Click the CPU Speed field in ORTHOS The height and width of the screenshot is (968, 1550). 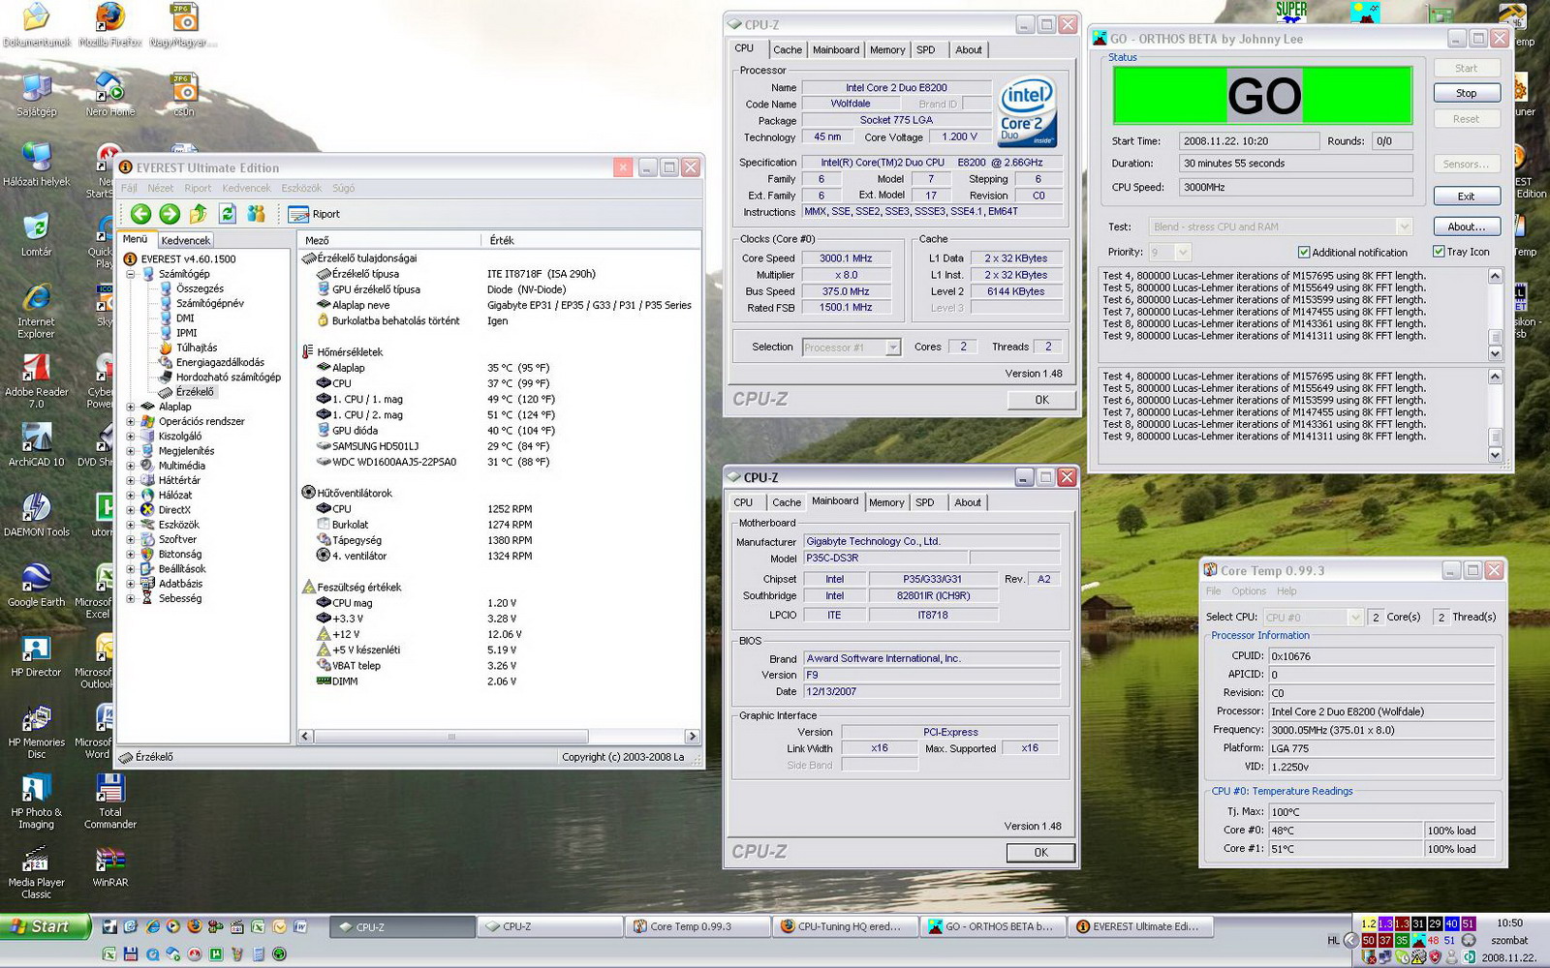(x=1295, y=188)
